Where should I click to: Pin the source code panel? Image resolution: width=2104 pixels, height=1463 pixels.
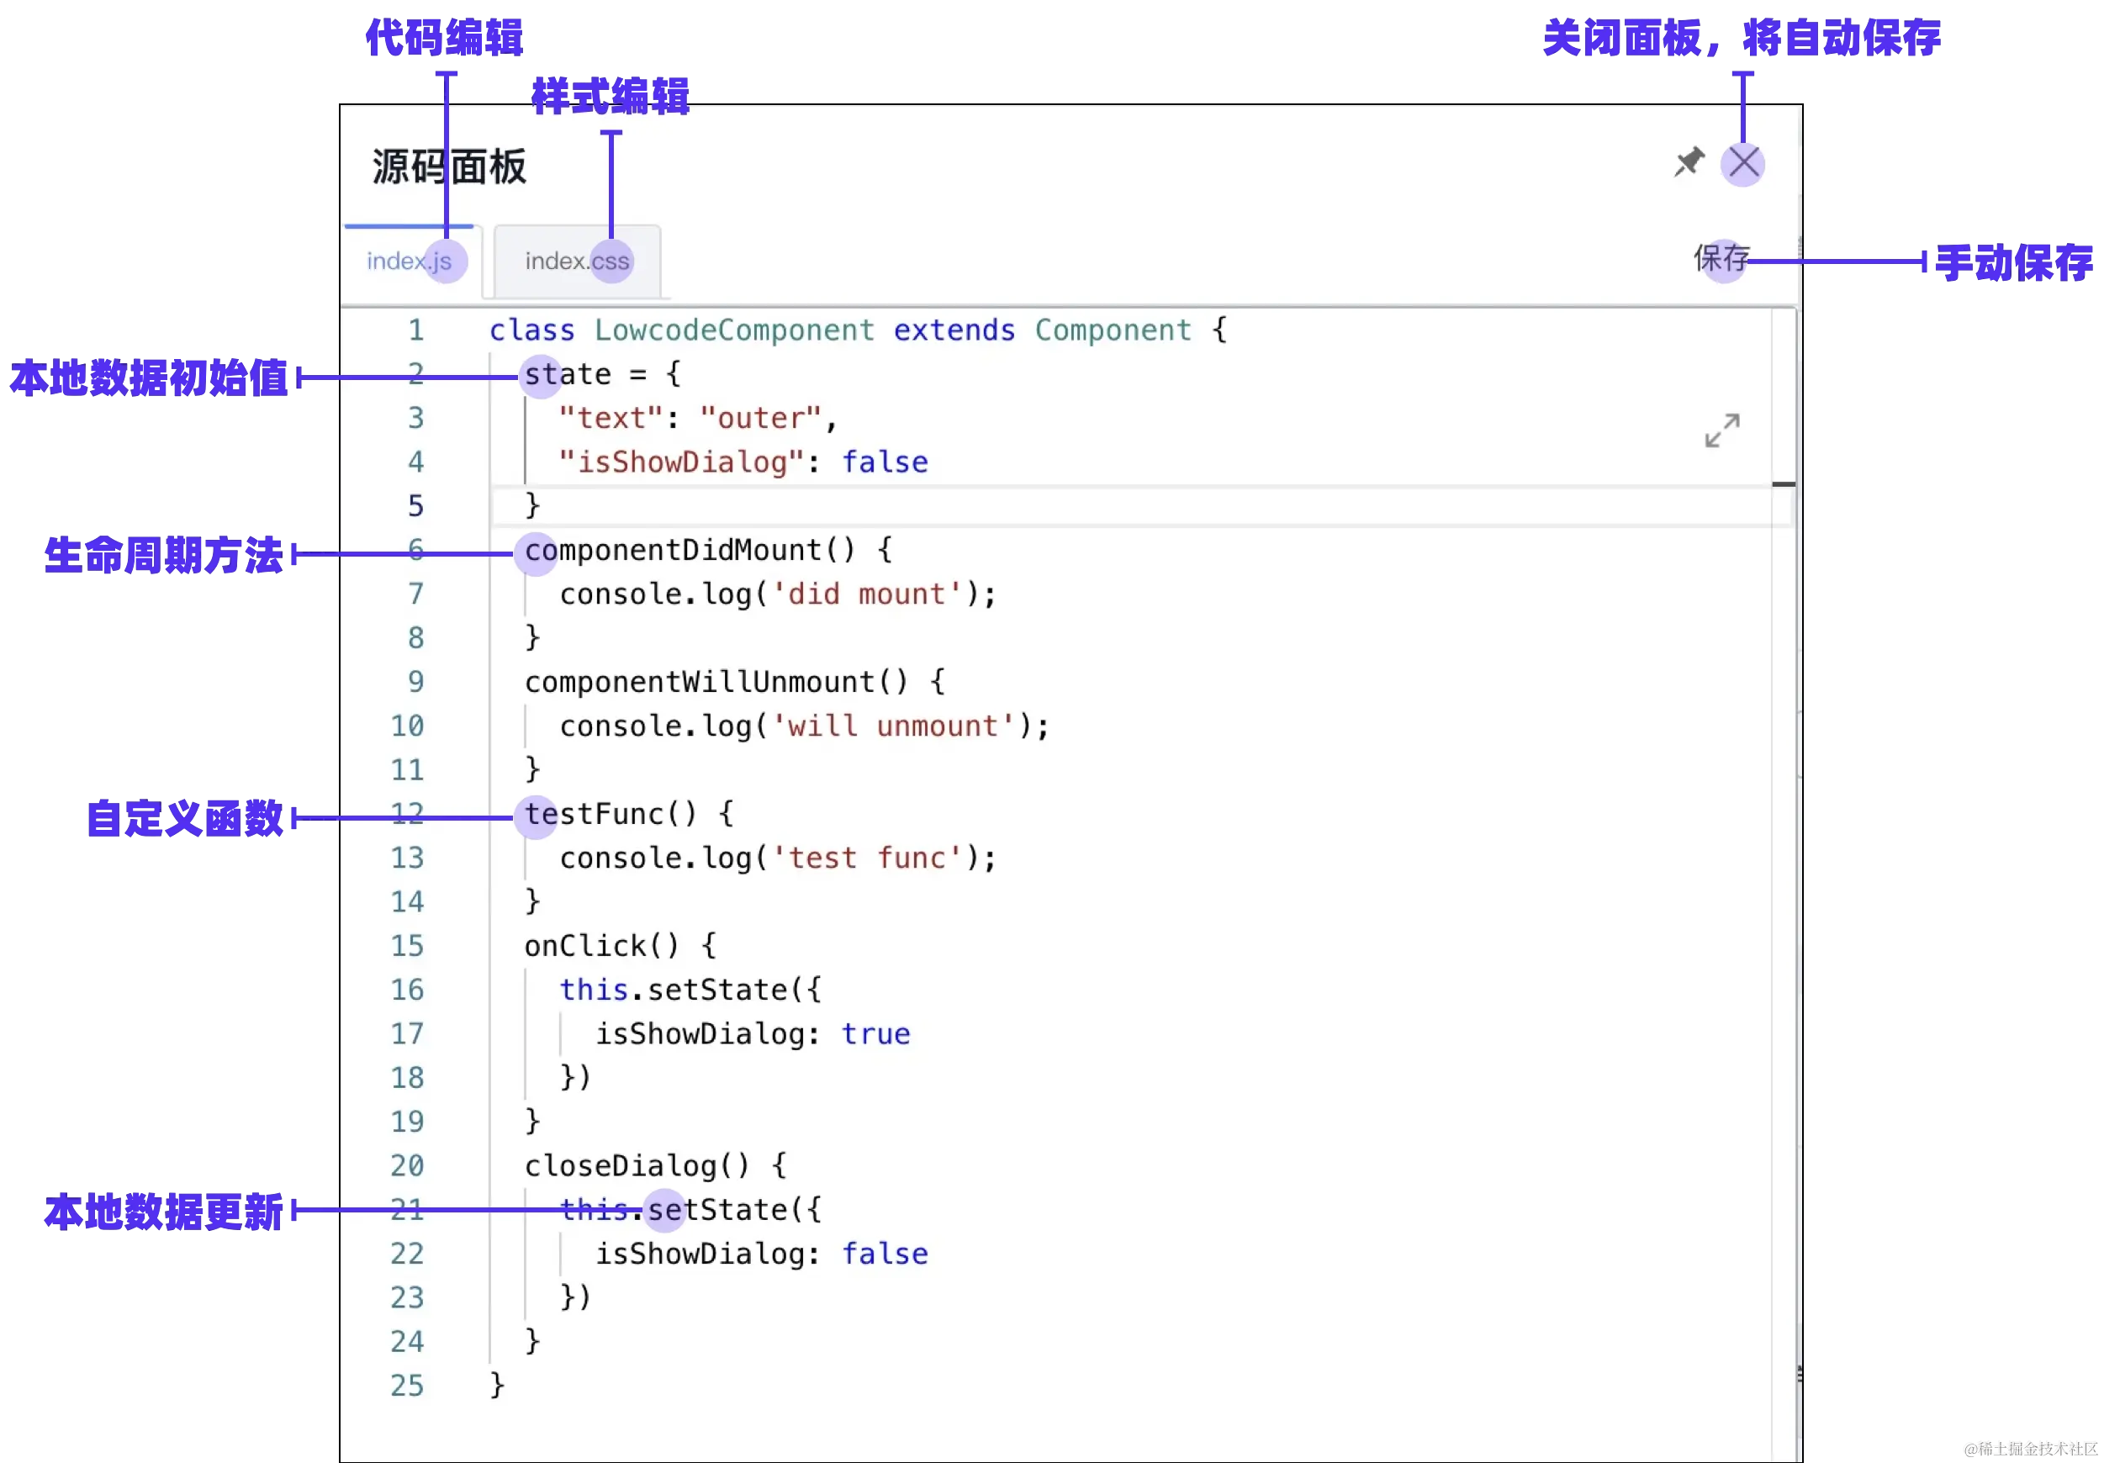[x=1688, y=163]
